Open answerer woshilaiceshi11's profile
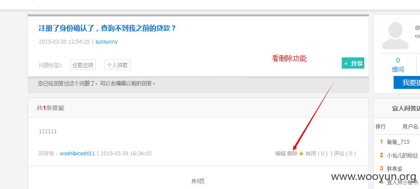 point(77,154)
